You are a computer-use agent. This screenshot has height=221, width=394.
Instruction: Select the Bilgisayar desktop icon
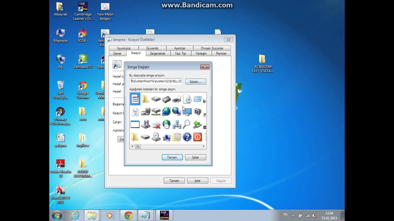(x=60, y=36)
